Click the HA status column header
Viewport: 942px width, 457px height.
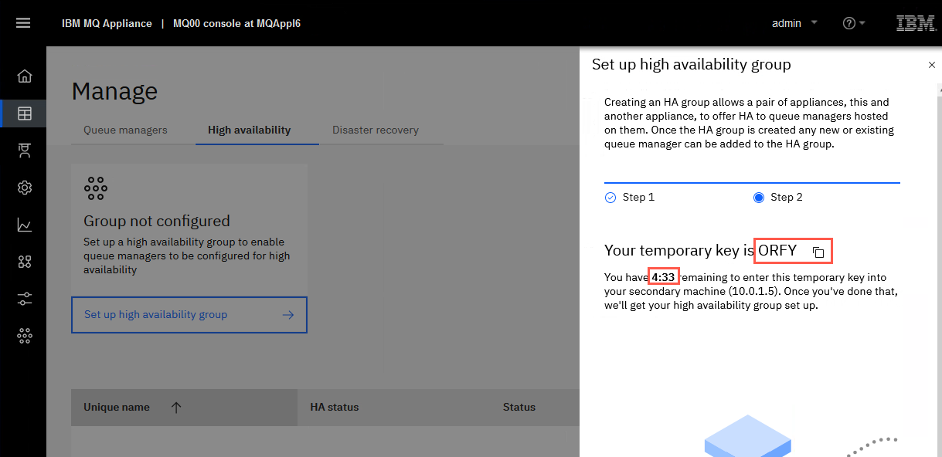click(335, 407)
